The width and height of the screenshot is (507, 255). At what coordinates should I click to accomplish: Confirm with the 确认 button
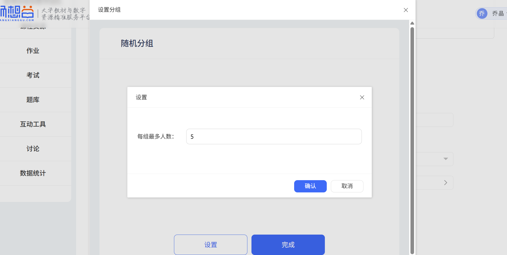point(310,186)
